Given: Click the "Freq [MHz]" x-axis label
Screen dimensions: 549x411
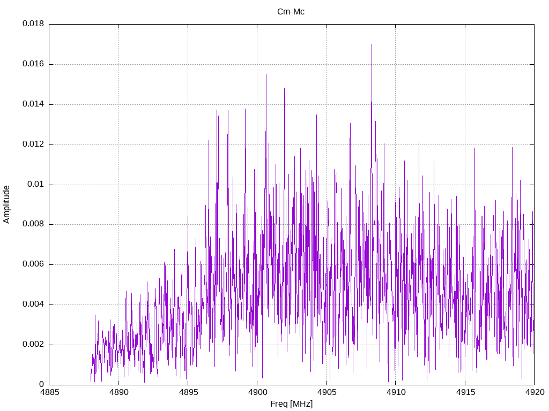Looking at the screenshot, I should pos(291,404).
